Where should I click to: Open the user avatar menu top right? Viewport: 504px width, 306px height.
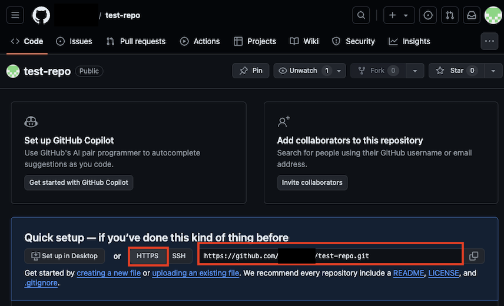tap(493, 15)
